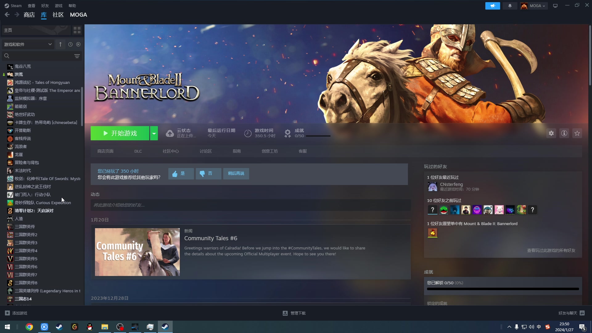
Task: Click the add game plus icon
Action: (x=7, y=313)
